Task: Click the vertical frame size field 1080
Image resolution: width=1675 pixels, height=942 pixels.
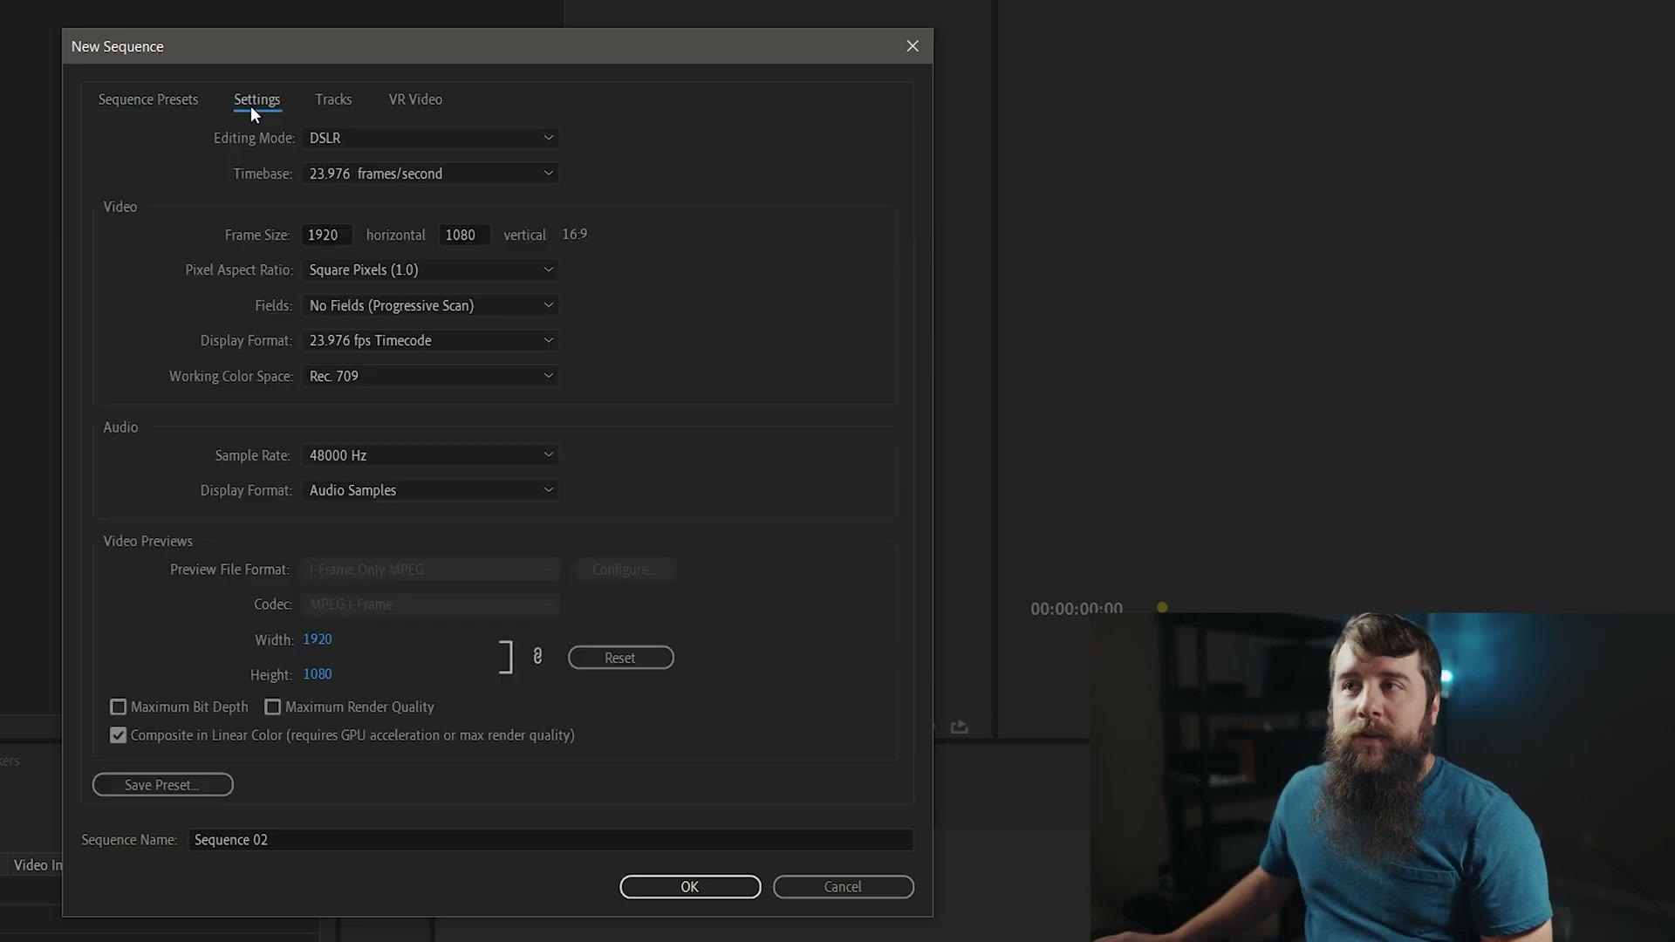Action: 464,235
